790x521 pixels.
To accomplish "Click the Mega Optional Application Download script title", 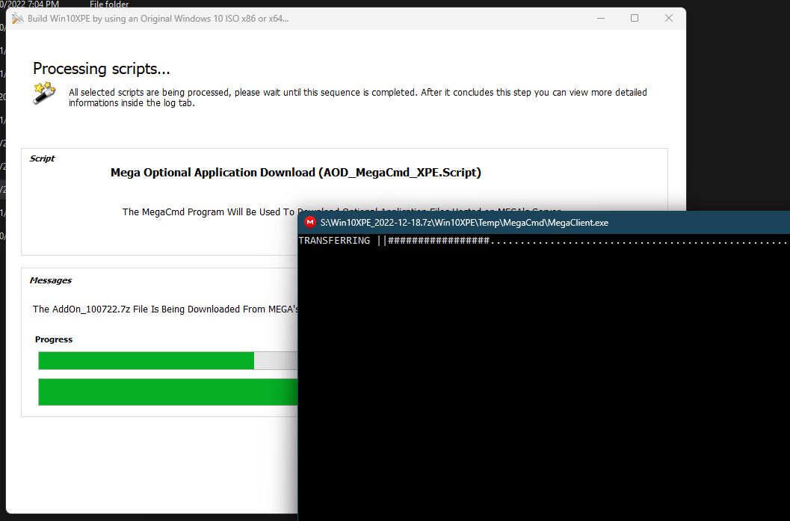I will pos(296,173).
